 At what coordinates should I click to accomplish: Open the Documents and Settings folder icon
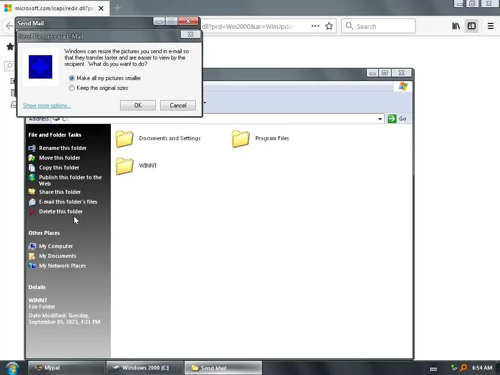(x=125, y=139)
